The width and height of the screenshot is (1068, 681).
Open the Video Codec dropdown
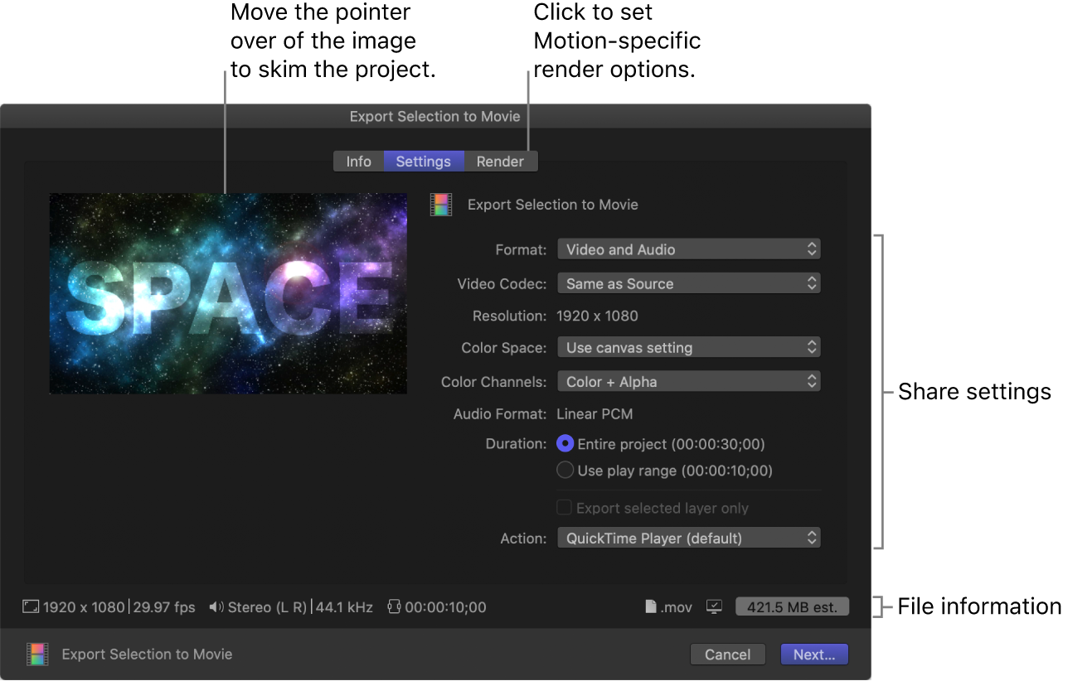(688, 283)
